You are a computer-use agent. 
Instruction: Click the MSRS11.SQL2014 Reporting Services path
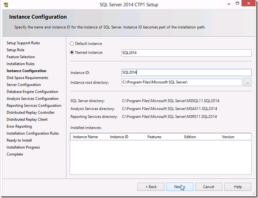(x=169, y=117)
